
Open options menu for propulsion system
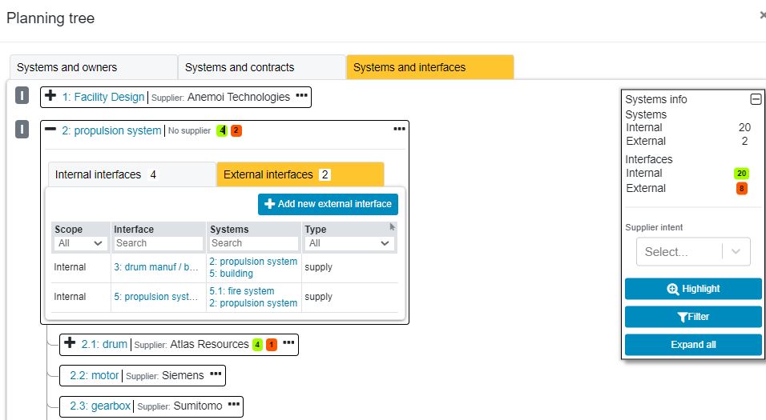[400, 129]
